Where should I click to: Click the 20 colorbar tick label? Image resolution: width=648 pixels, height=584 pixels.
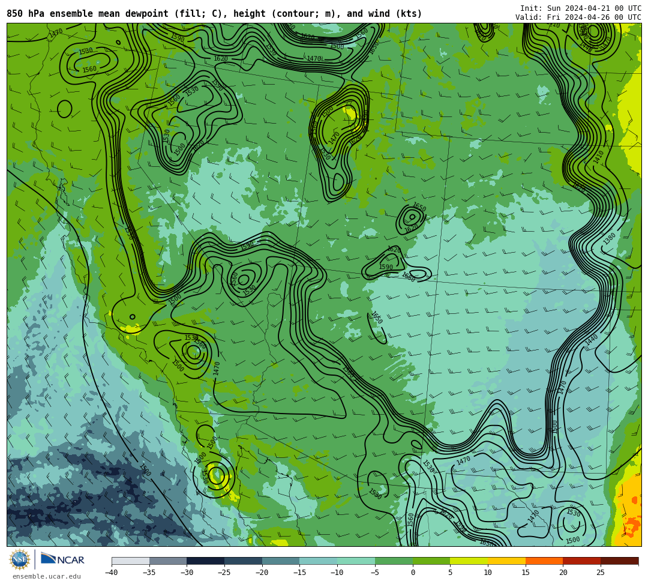click(x=563, y=573)
